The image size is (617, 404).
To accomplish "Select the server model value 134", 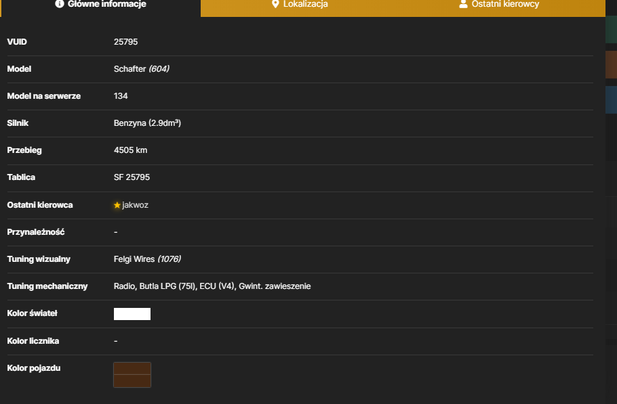I will pos(121,96).
